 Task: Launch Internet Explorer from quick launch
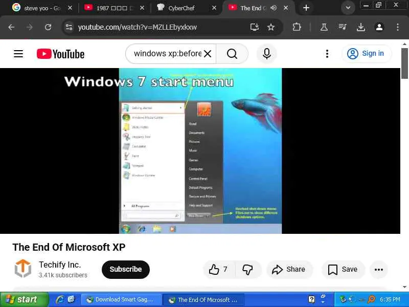pos(60,299)
